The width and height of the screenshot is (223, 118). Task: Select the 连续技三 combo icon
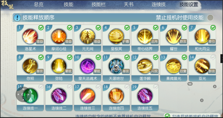point(88,96)
